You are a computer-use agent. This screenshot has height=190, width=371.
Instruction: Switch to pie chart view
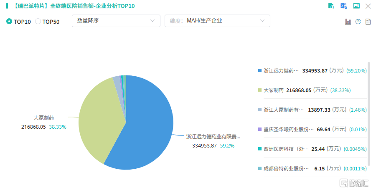coord(358,22)
